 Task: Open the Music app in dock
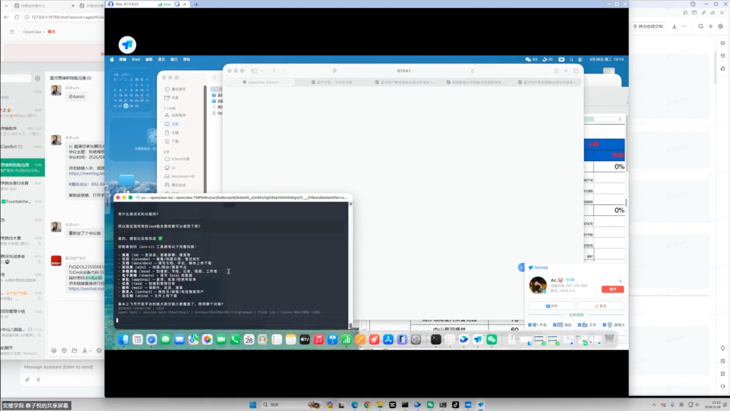coord(319,340)
